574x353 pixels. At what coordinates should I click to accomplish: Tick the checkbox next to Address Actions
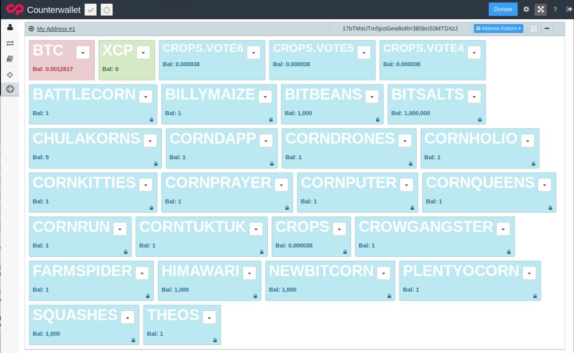point(534,29)
